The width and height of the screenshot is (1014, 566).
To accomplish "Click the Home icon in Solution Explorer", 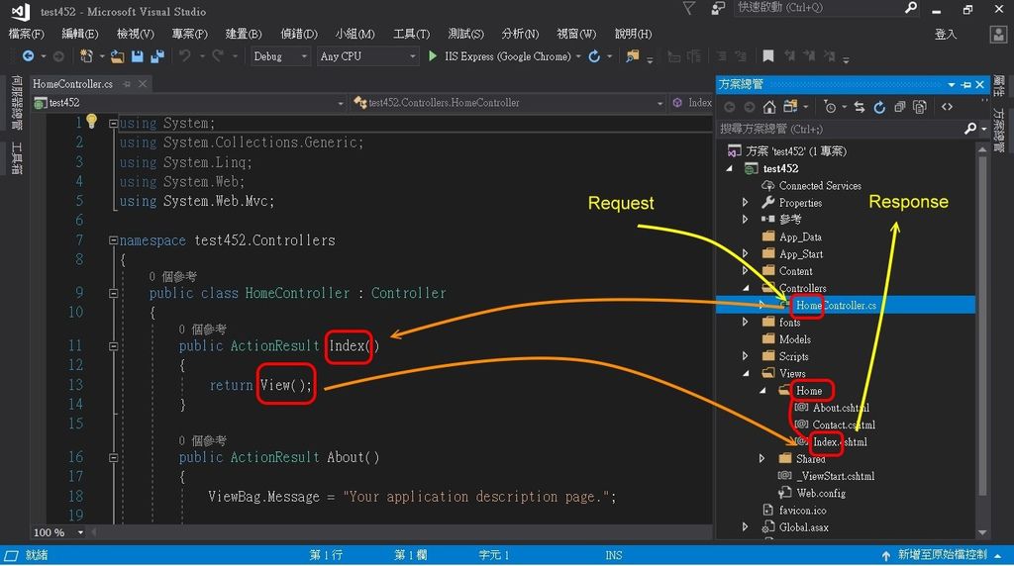I will point(769,107).
